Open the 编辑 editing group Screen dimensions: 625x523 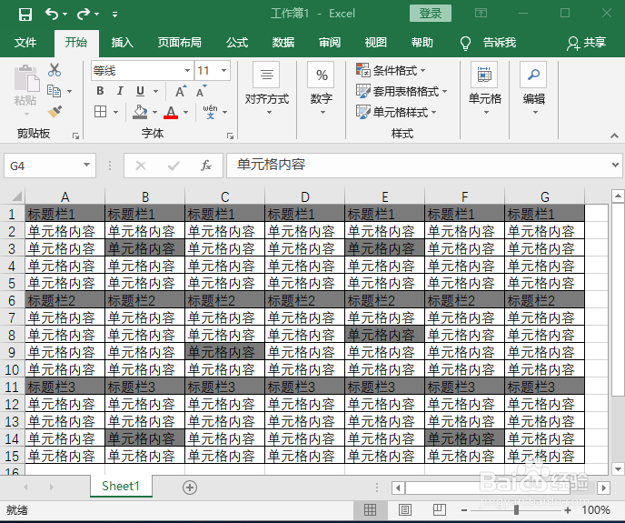[534, 88]
